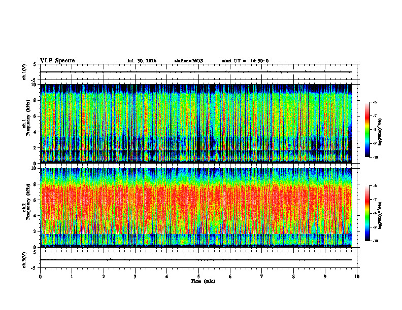Click the ch.2 spectrogram color bar

(x=367, y=213)
